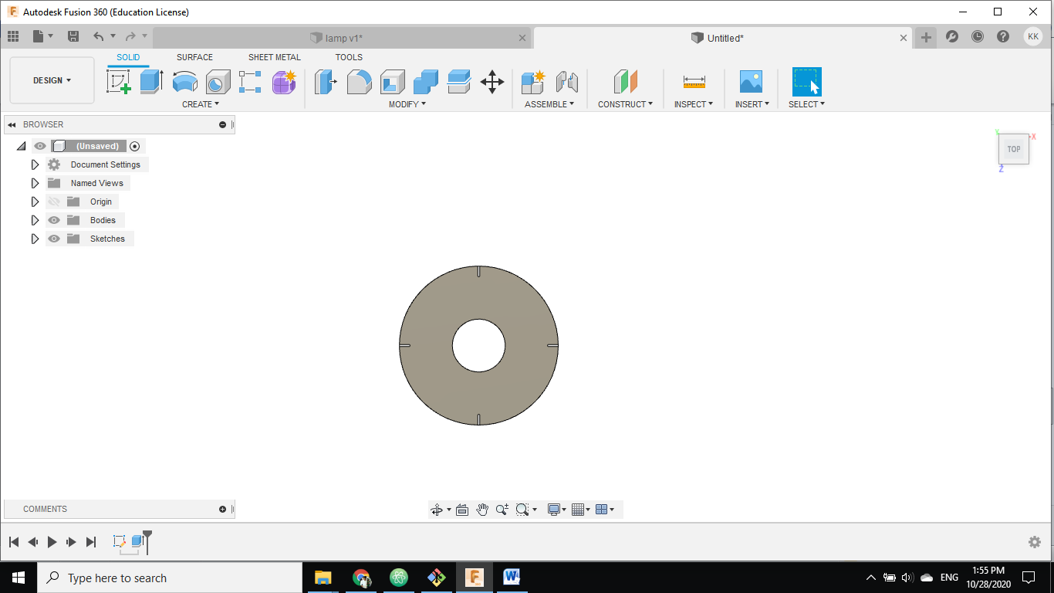
Task: Open the Job Status clock icon
Action: pyautogui.click(x=978, y=36)
